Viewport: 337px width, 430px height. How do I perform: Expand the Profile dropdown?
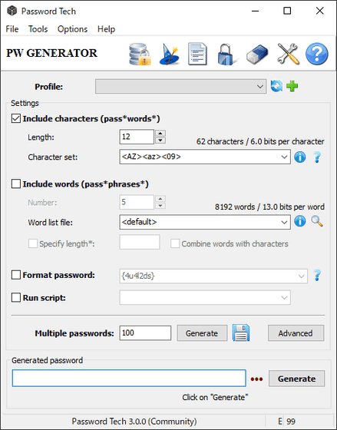point(180,86)
